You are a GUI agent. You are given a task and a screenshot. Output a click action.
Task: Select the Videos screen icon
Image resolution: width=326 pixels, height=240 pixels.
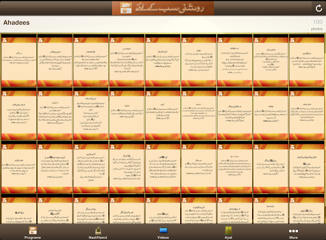163,230
